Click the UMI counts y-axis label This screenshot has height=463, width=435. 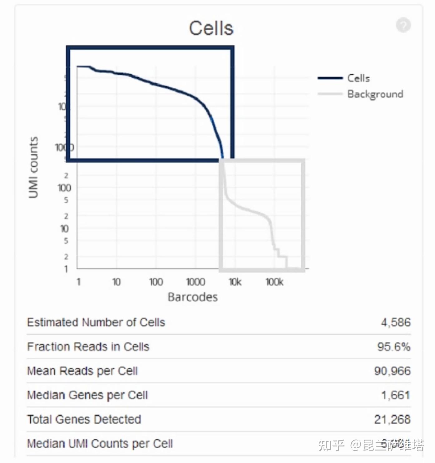coord(33,167)
